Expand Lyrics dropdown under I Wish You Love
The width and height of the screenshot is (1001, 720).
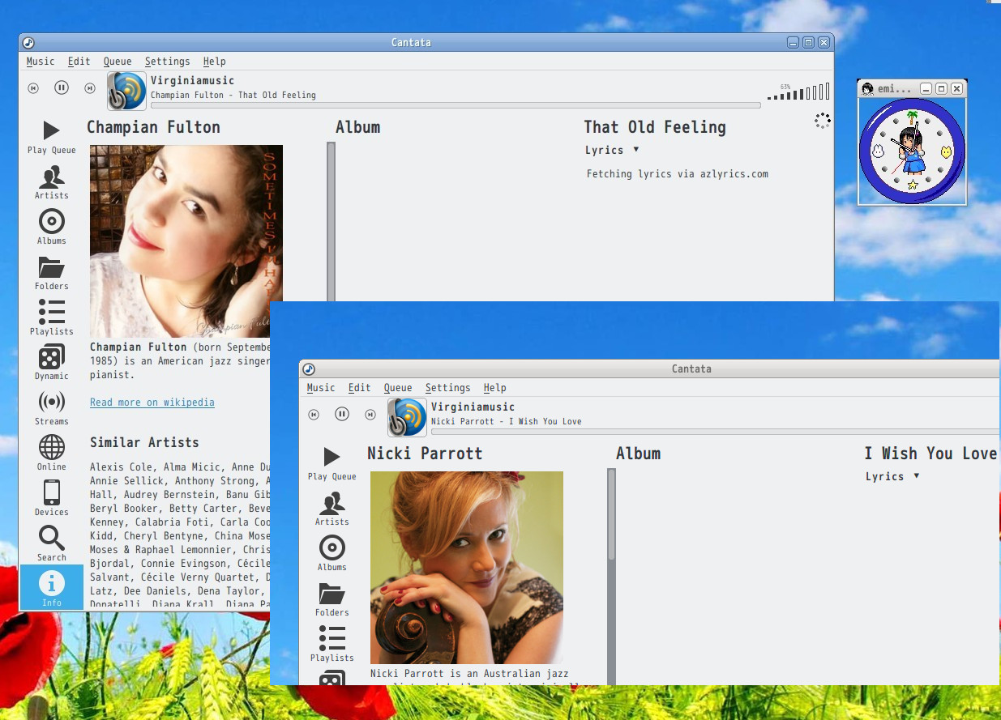(x=917, y=476)
